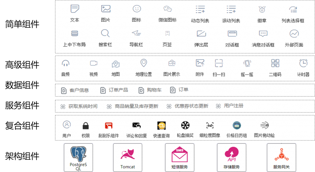Click the 短信服务 SMS service tile

pyautogui.click(x=180, y=157)
